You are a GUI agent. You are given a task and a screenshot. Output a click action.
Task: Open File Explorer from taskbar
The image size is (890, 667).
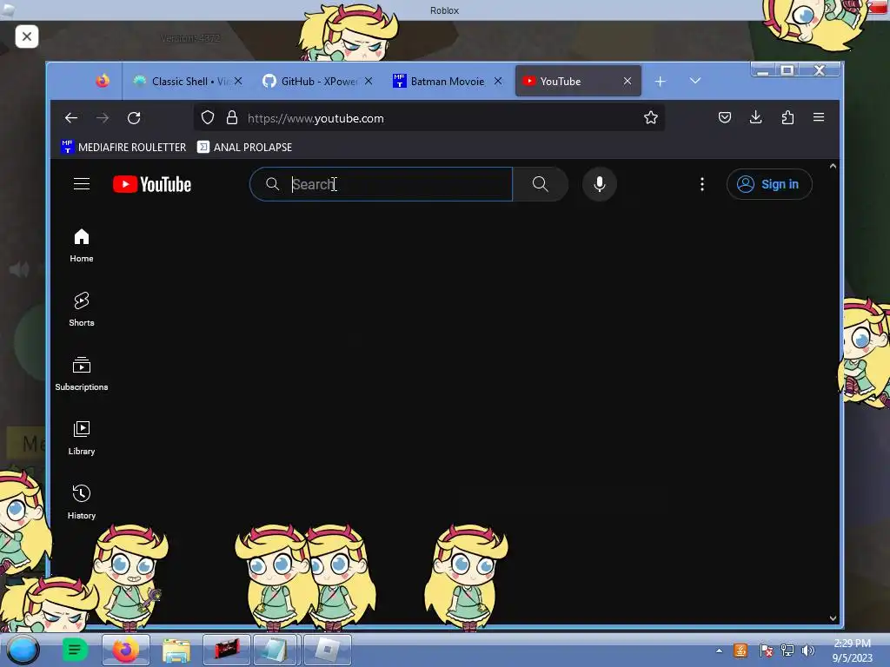pos(176,650)
